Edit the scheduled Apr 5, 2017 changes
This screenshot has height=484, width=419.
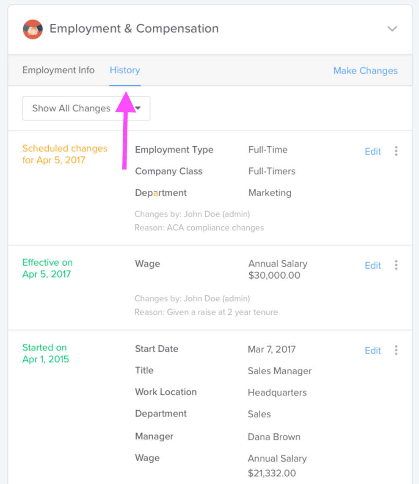pyautogui.click(x=373, y=151)
